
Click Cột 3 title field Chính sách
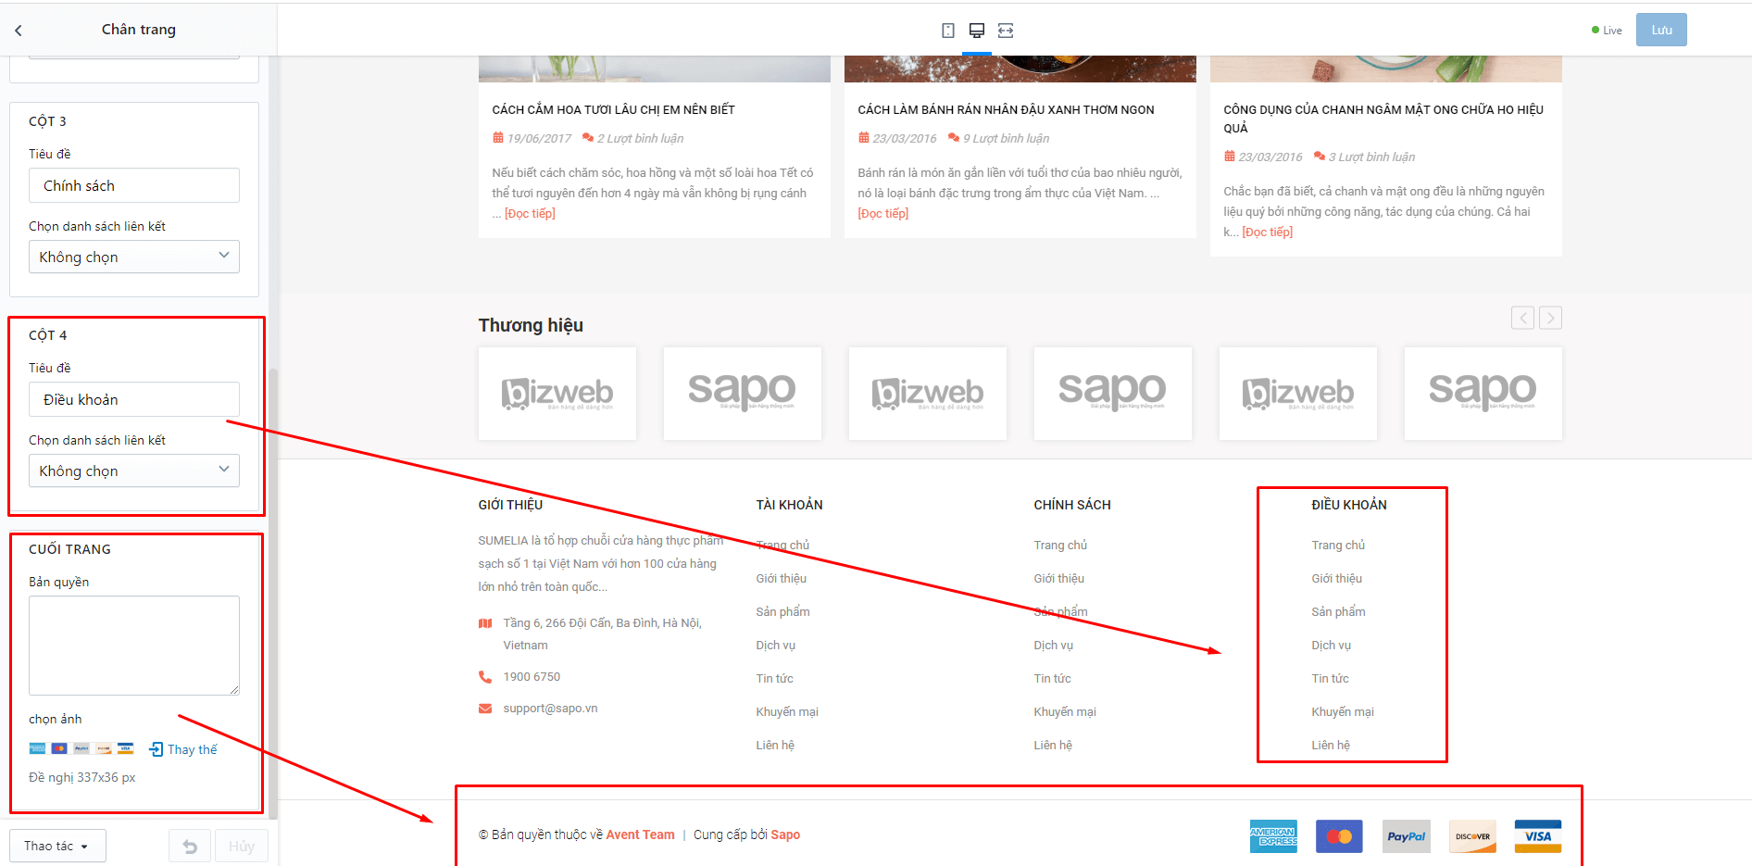tap(134, 185)
